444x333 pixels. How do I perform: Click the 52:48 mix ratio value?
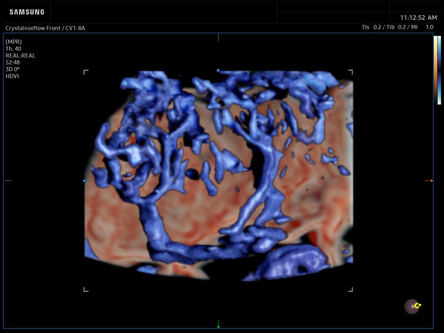pyautogui.click(x=12, y=62)
